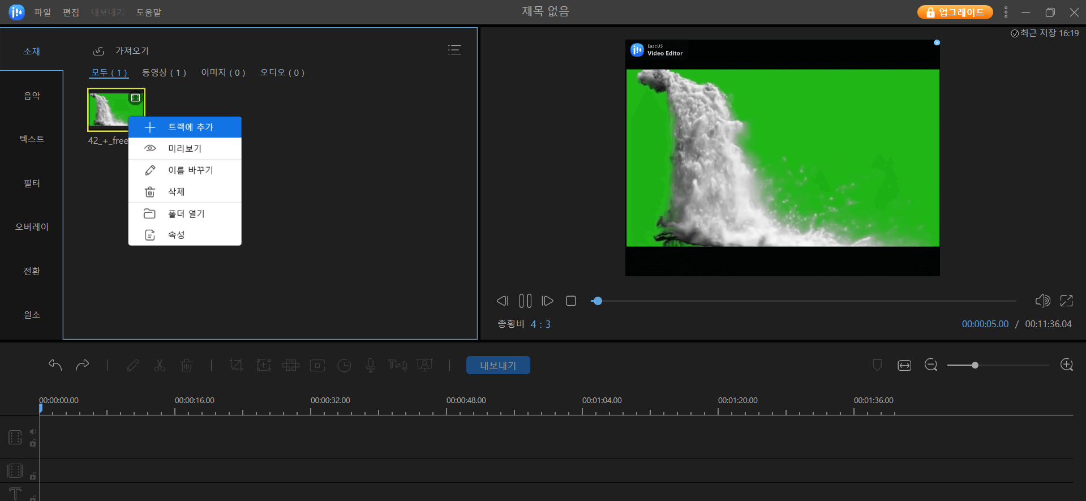Screen dimensions: 1086x501
Task: Open the preview in fullscreen
Action: tap(1066, 301)
